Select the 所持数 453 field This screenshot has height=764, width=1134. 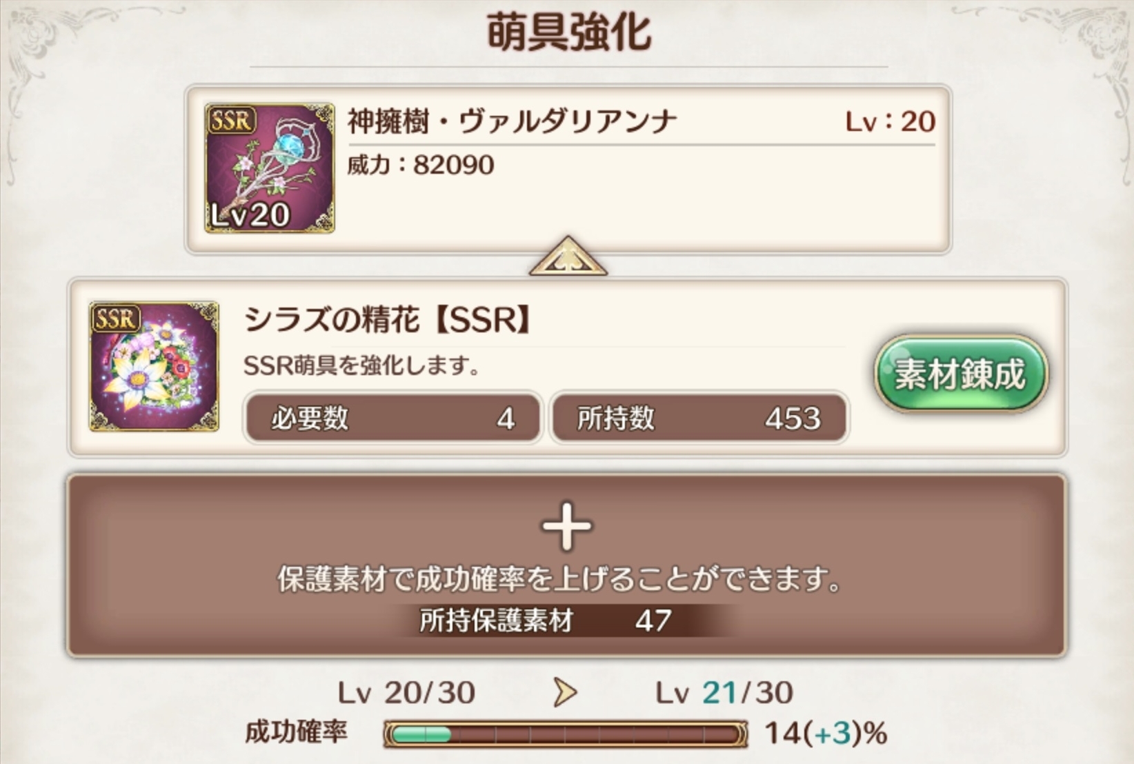coord(699,418)
